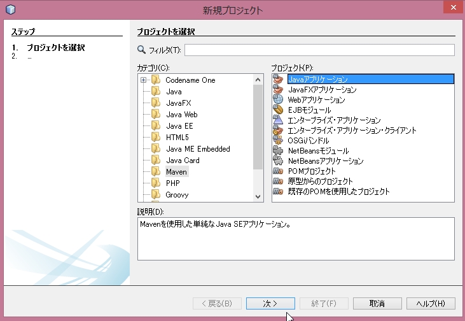Click the PHP category folder icon
Viewport: 465px width, 321px height.
(156, 183)
